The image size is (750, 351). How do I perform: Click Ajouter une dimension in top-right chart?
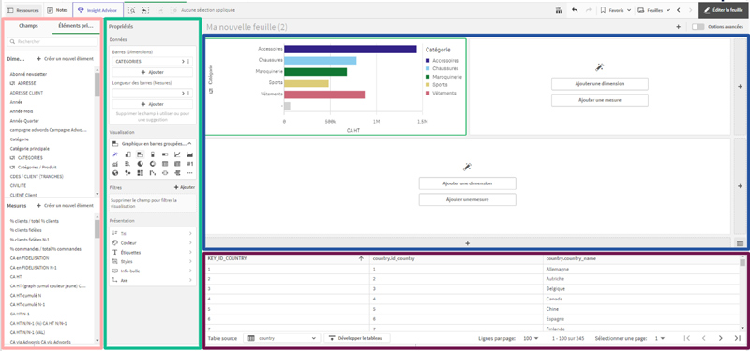[600, 83]
